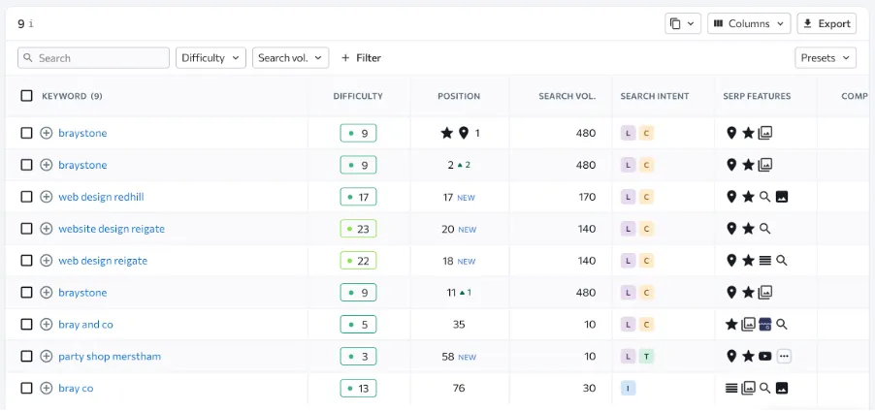The image size is (875, 411).
Task: Select the checkbox for web design reigate
Action: (26, 261)
